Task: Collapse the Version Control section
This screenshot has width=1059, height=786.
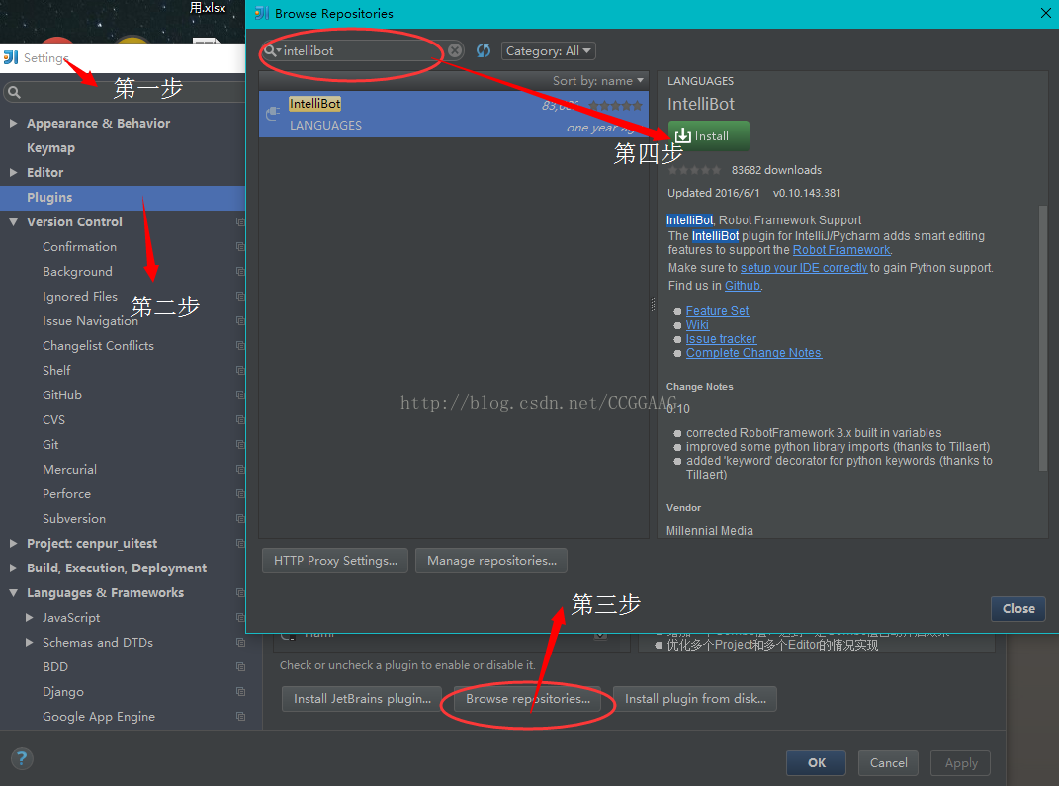Action: 13,221
